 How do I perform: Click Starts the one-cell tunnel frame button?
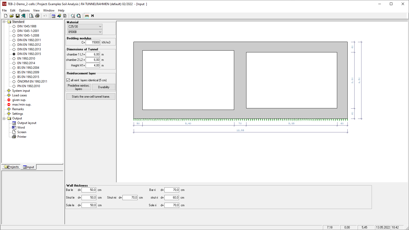tap(91, 97)
